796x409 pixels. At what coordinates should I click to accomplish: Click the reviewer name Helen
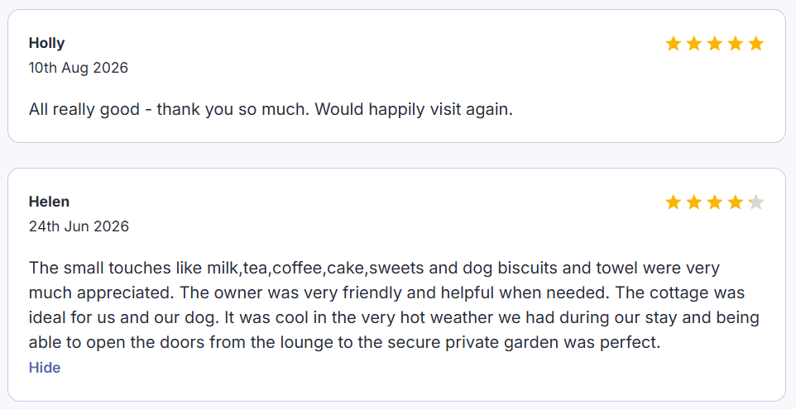pos(50,202)
